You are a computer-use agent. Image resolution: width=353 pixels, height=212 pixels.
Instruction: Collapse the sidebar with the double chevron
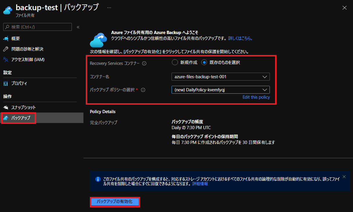pyautogui.click(x=78, y=27)
